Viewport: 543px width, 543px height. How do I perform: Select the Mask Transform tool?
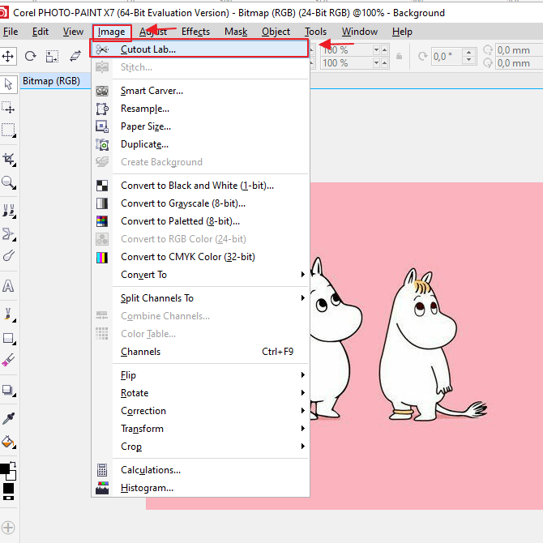(9, 108)
